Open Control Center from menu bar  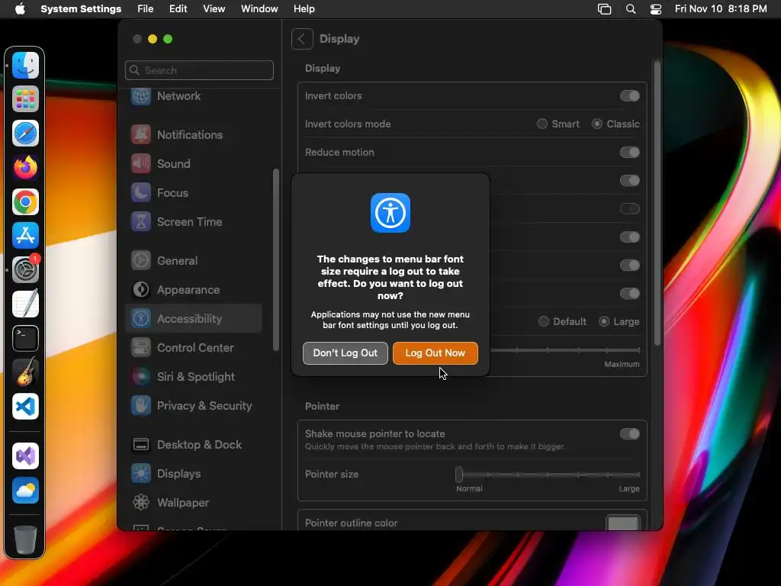656,9
